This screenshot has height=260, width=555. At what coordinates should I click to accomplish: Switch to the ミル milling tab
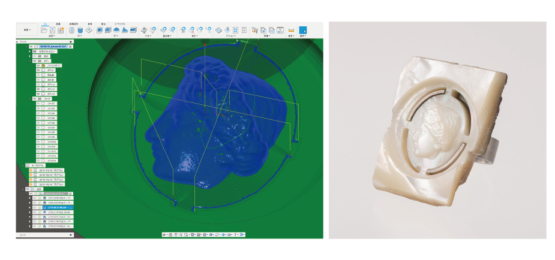click(x=45, y=24)
